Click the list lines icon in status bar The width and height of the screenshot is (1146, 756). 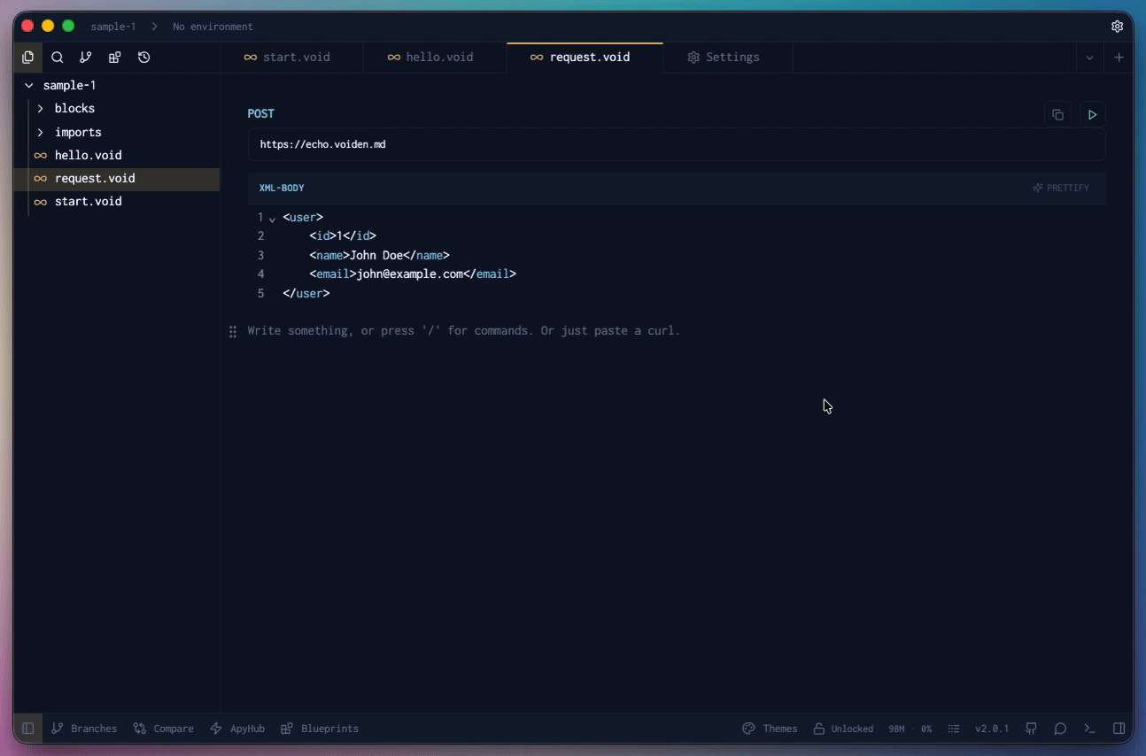click(x=954, y=729)
